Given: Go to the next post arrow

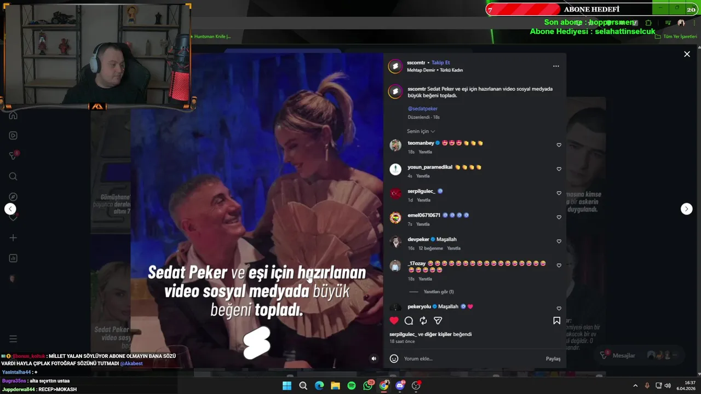Looking at the screenshot, I should (686, 209).
